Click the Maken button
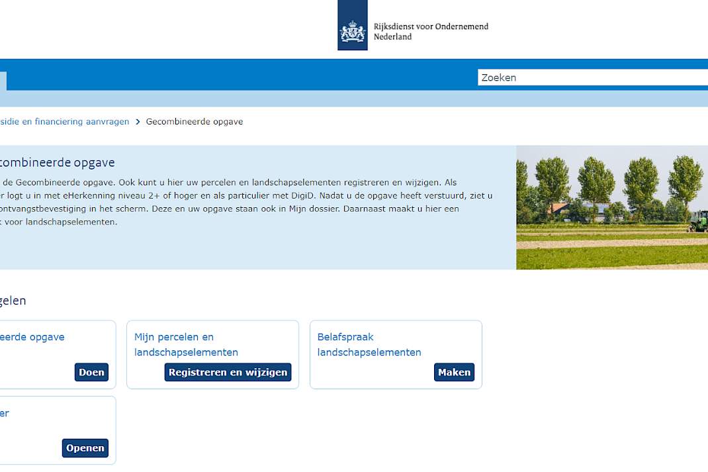Screen dimensions: 708x472 coord(454,372)
